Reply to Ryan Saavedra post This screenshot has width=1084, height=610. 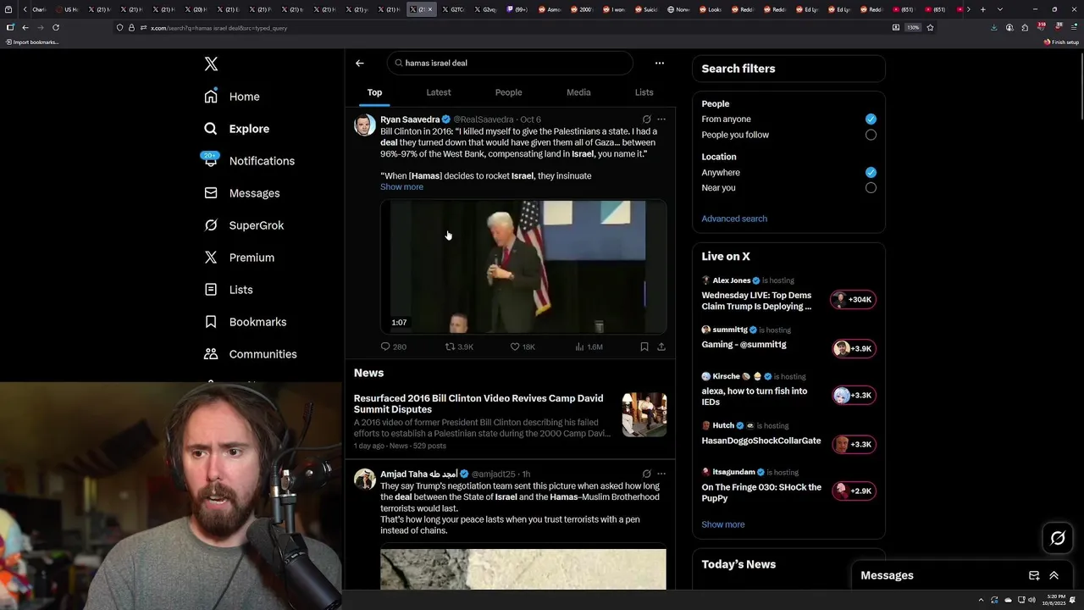(394, 347)
